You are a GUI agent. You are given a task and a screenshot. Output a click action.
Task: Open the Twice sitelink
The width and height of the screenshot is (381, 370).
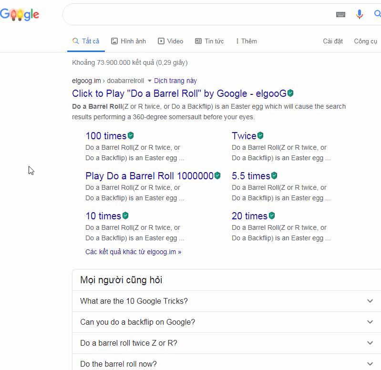tap(244, 136)
